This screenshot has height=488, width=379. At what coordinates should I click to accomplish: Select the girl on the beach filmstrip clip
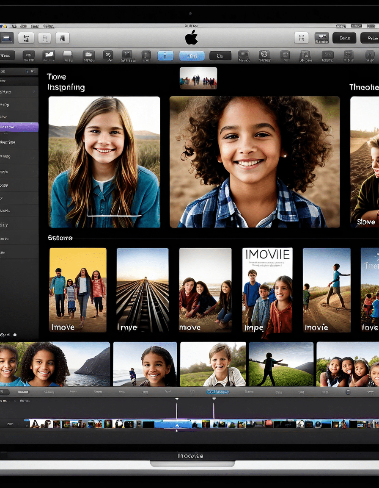point(145,364)
